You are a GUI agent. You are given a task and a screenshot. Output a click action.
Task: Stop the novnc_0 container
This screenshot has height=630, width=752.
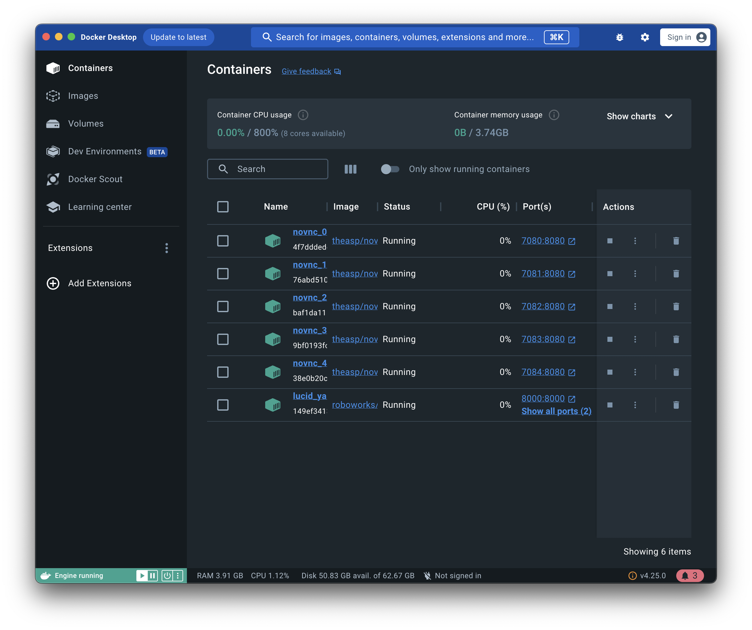[x=610, y=241]
